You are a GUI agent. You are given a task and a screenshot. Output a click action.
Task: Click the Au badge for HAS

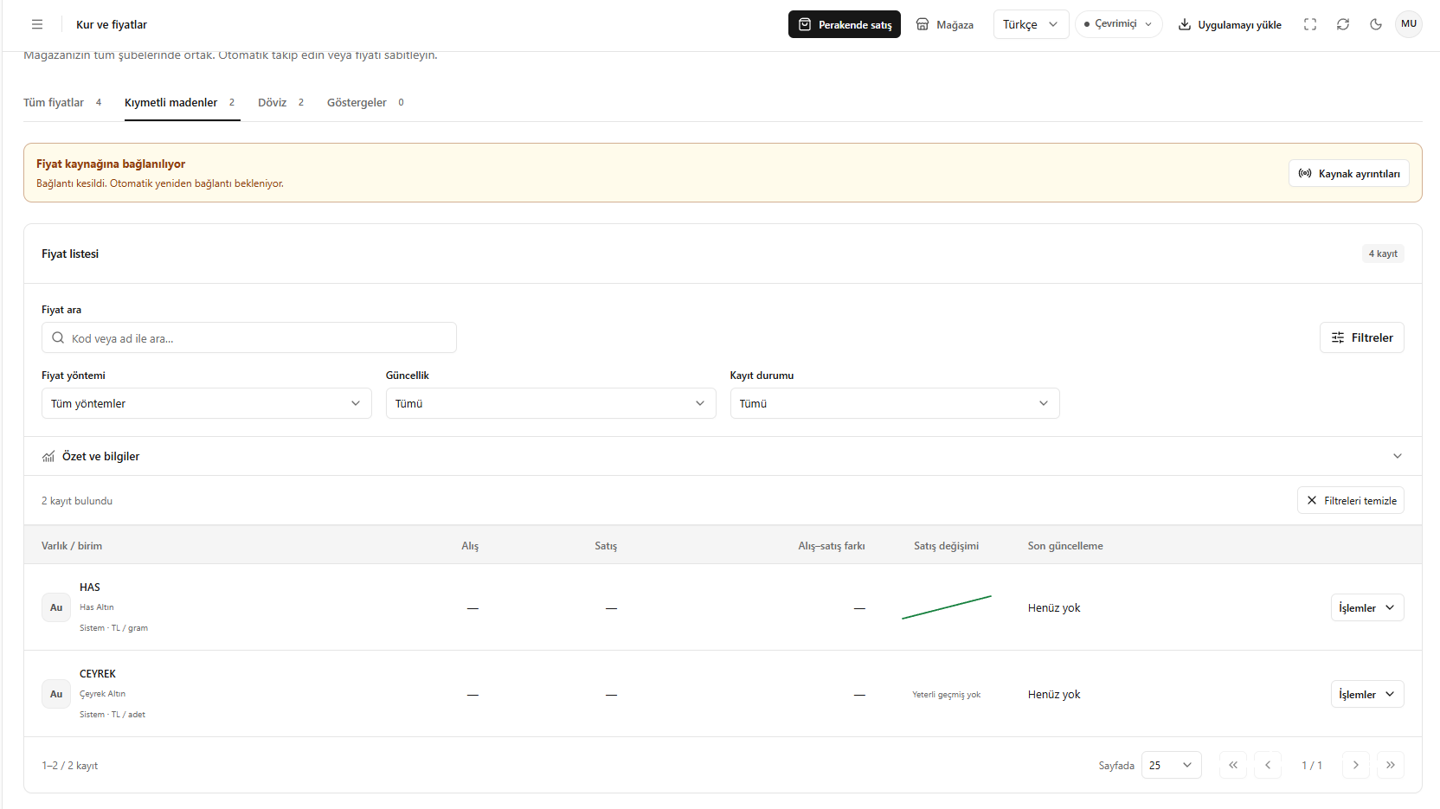coord(56,607)
